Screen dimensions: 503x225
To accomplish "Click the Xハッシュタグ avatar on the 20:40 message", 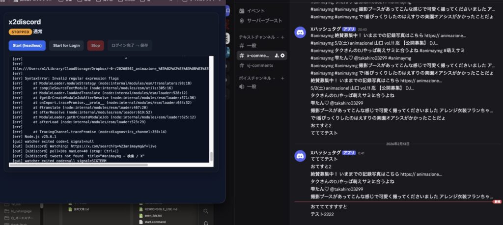I will [300, 32].
